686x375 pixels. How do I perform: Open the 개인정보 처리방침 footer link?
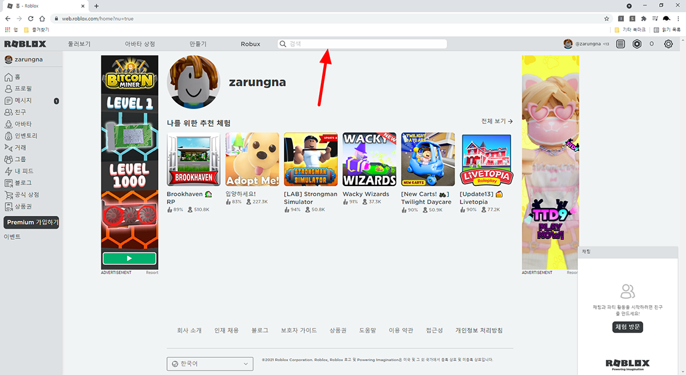(478, 330)
